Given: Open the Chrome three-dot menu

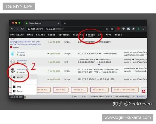Looking at the screenshot, I should [x=144, y=29].
